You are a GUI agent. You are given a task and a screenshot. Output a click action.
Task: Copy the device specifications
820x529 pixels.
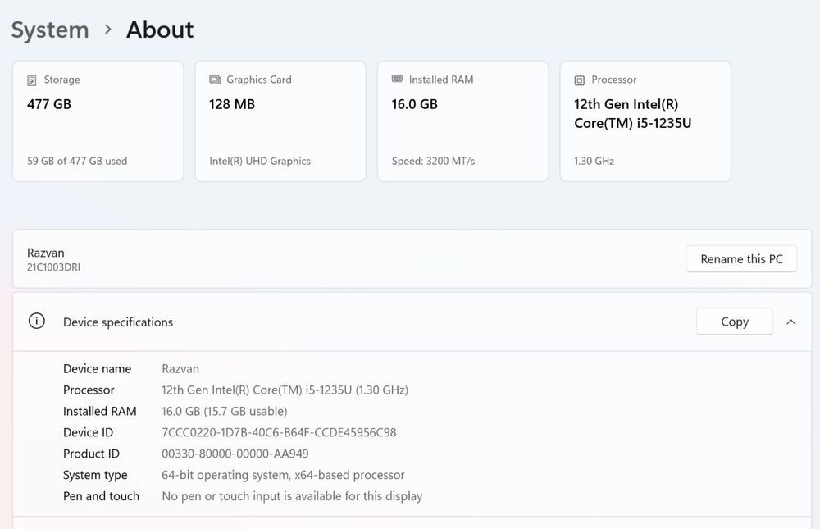pos(734,322)
